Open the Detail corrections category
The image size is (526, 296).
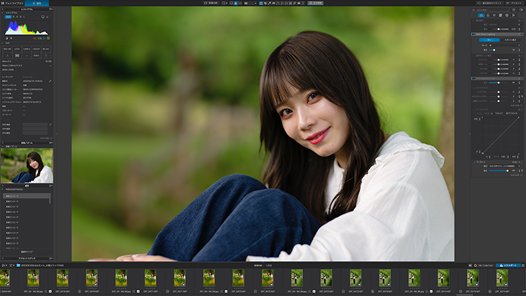point(494,15)
